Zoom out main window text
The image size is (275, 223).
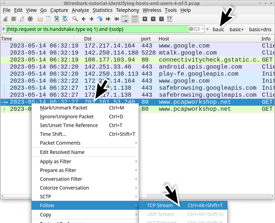[x=153, y=19]
